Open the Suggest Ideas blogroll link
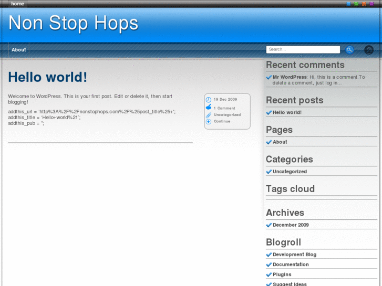This screenshot has height=286, width=382. point(290,284)
